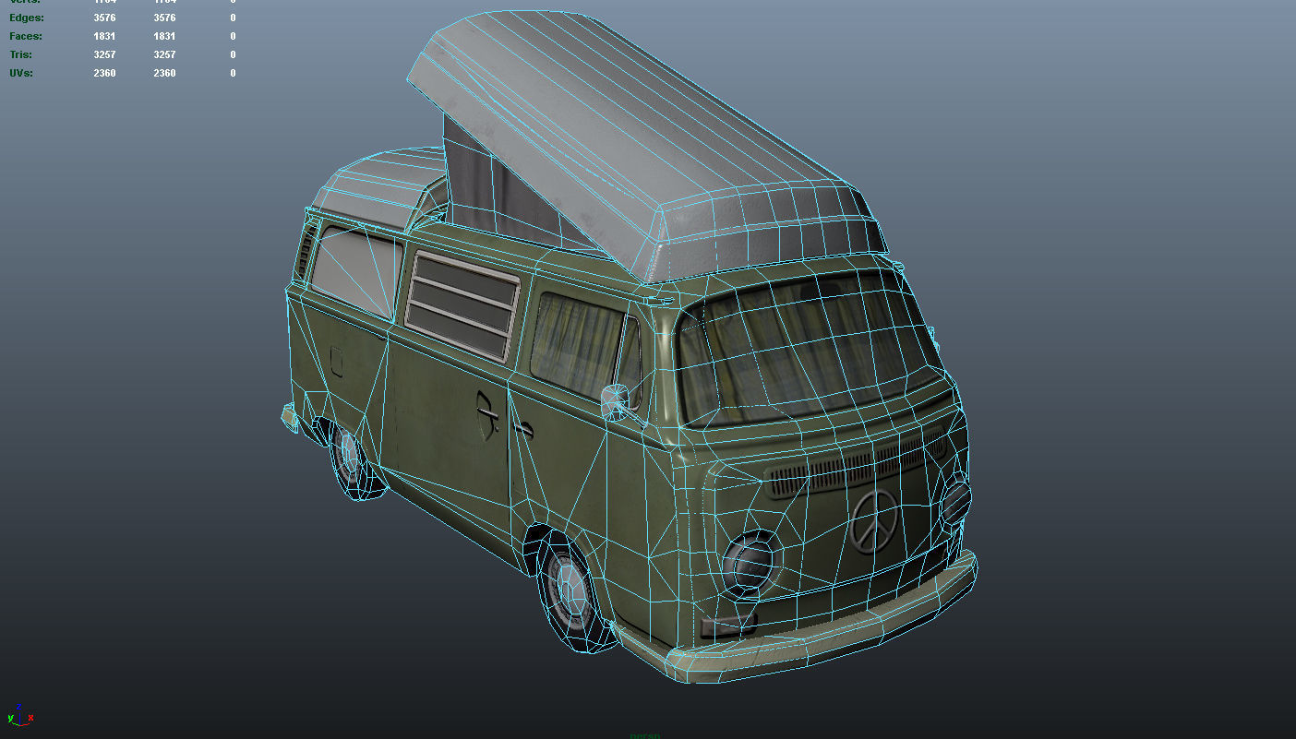Click the 0 value in the Tris row

coord(233,54)
